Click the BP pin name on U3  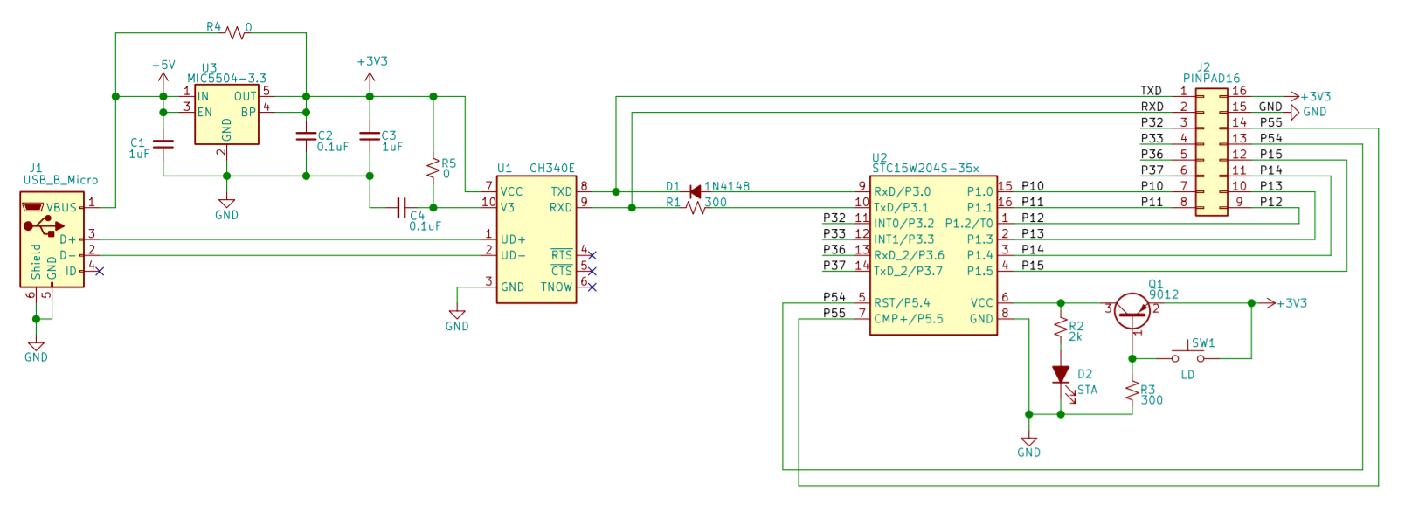[x=248, y=112]
